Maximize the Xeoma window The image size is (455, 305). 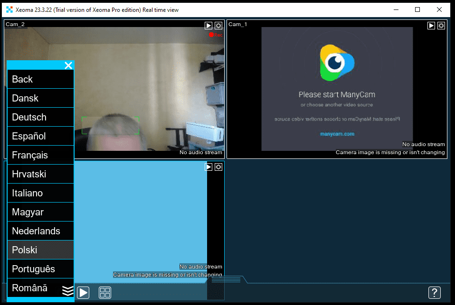[x=417, y=9]
